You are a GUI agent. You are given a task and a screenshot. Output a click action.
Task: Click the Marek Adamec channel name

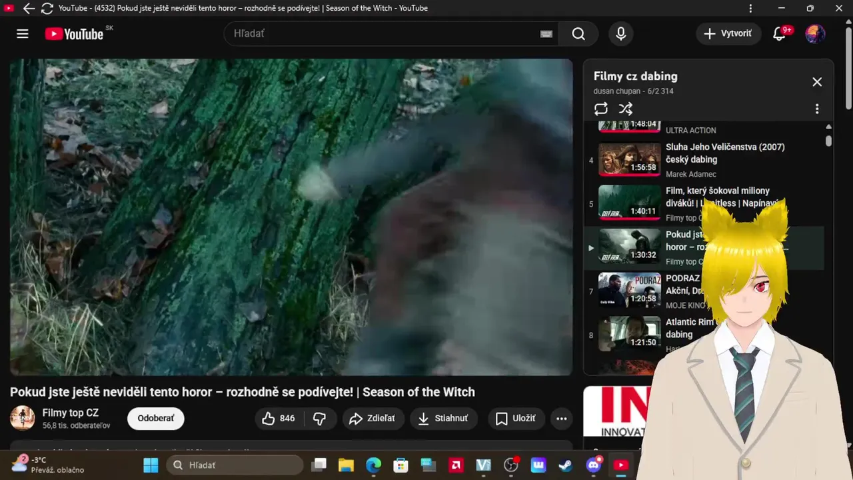pos(690,174)
